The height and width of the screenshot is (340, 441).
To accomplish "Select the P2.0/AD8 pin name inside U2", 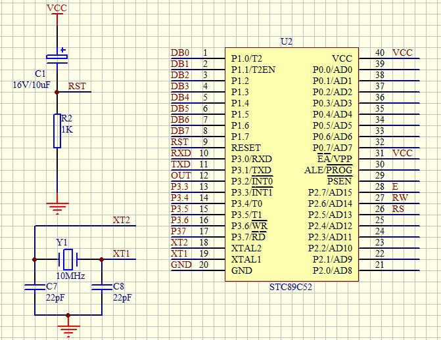I will [x=333, y=270].
